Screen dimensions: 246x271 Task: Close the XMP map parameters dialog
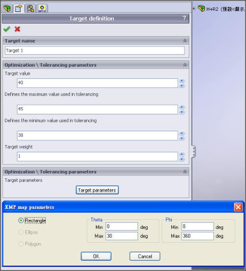238,207
